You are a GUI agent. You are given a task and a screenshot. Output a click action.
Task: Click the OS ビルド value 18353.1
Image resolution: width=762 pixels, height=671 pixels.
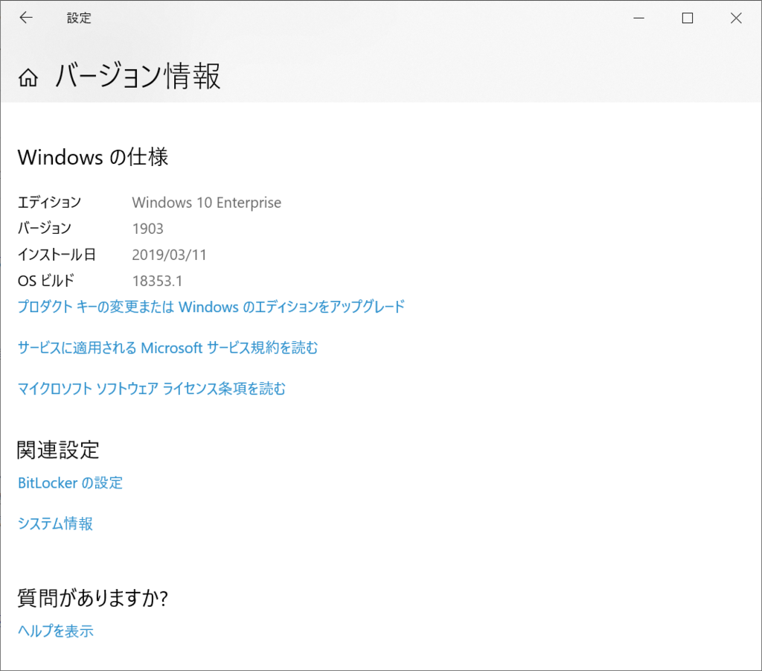tap(156, 281)
